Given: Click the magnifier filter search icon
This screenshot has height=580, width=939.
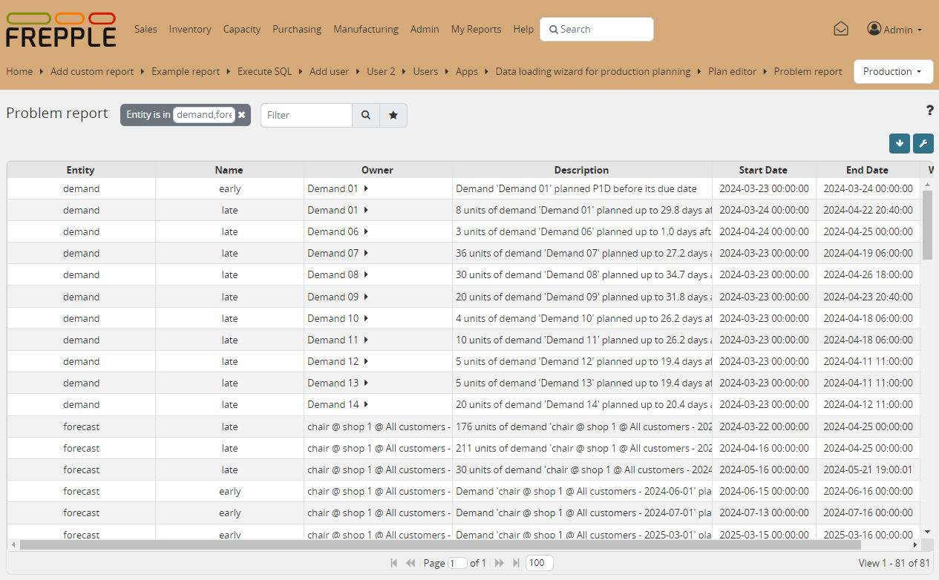Looking at the screenshot, I should pos(365,115).
